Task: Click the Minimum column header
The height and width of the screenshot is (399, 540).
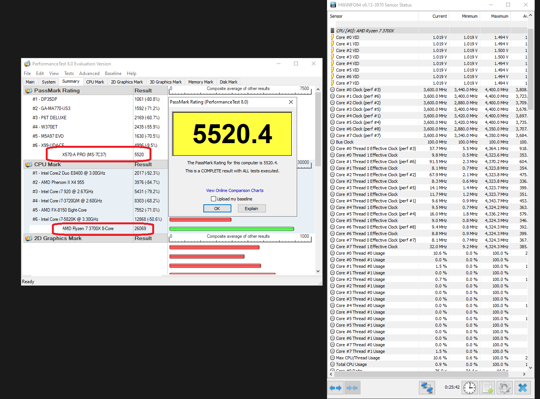Action: pyautogui.click(x=464, y=16)
